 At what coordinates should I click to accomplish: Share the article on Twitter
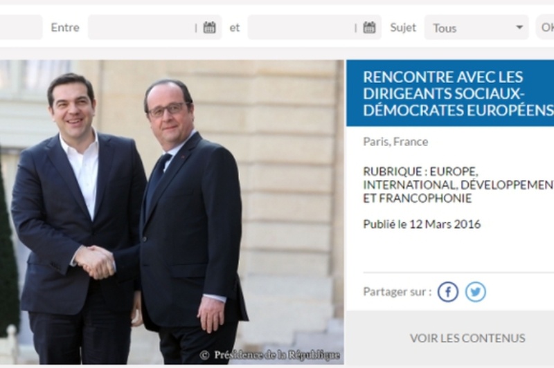coord(476,292)
